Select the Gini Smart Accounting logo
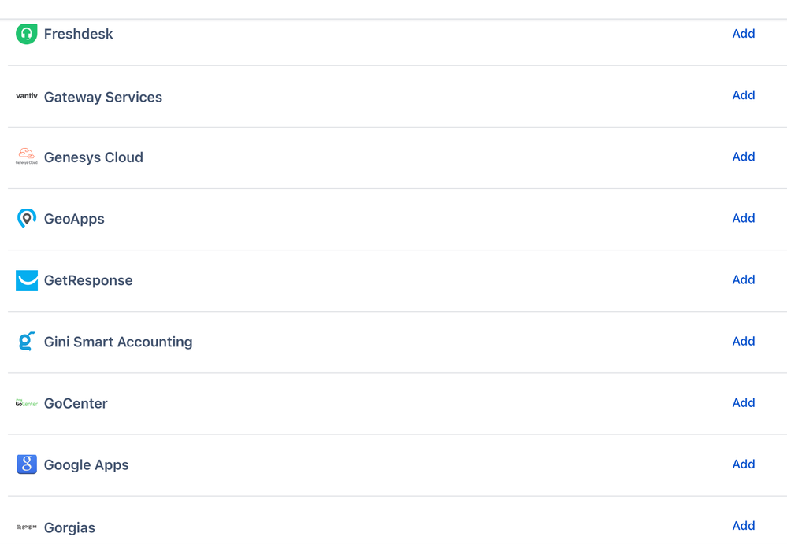Image resolution: width=787 pixels, height=544 pixels. tap(26, 341)
